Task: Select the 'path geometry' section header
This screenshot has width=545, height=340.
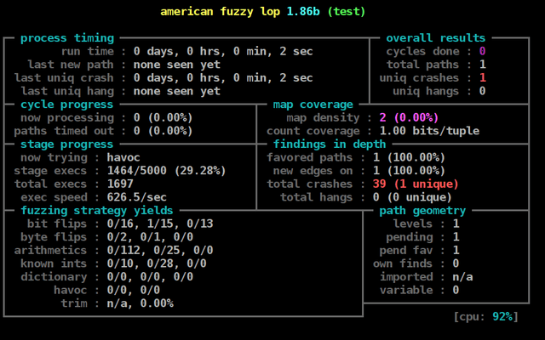Action: tap(422, 211)
